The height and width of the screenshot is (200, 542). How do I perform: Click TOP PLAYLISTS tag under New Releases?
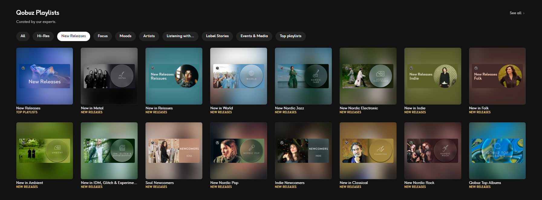coord(27,112)
